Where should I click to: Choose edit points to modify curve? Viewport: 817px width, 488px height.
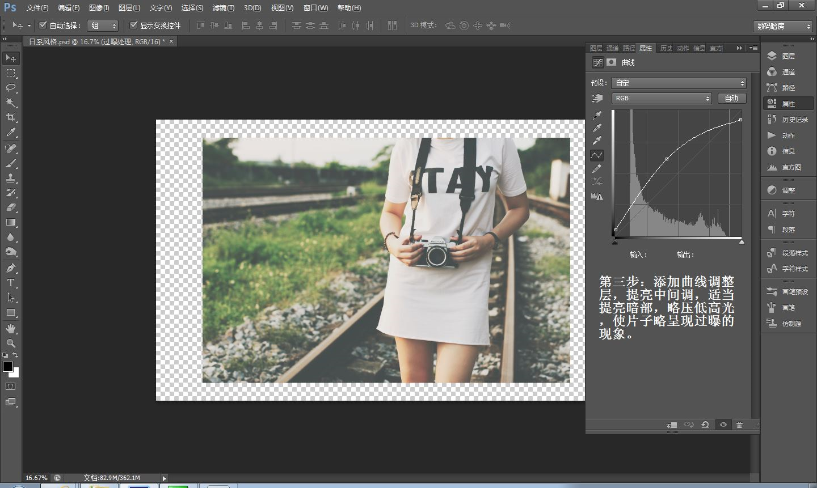[597, 155]
